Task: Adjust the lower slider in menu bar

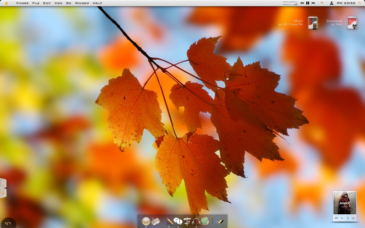Action: [x=287, y=4]
